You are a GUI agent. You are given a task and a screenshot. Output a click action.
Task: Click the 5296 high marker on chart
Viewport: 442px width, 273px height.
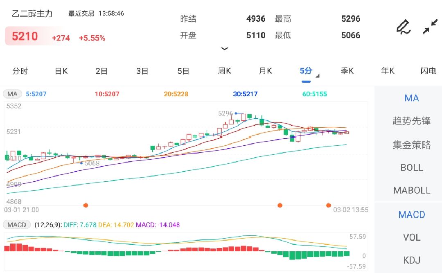226,113
